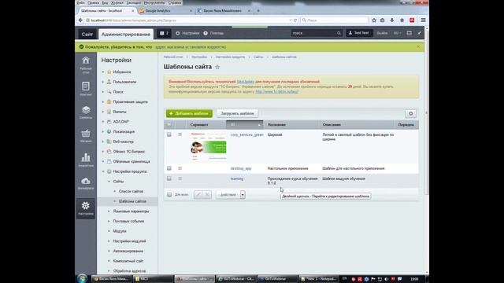Click the Добавить шаблон green button
Image resolution: width=504 pixels, height=283 pixels.
[x=189, y=113]
